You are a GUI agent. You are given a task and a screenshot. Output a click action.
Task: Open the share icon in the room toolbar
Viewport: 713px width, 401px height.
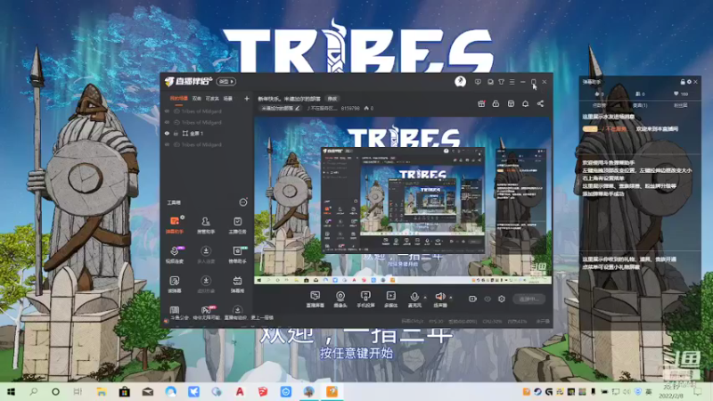(x=540, y=103)
